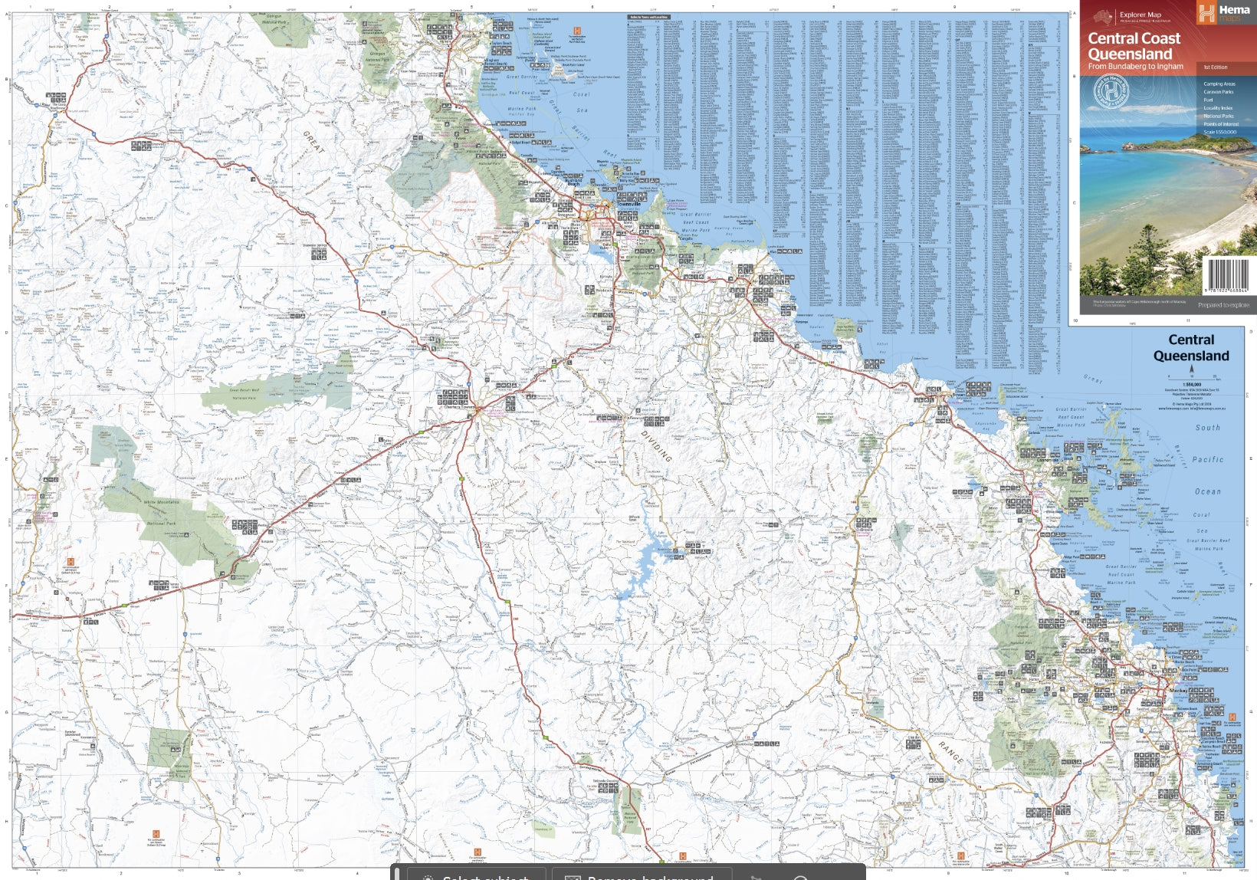Click the Index to Towns and Localities header
Screen dimensions: 1257x880
click(648, 17)
